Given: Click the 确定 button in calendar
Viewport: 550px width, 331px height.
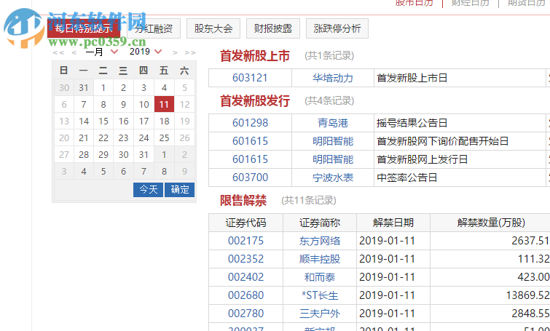Looking at the screenshot, I should (x=180, y=189).
